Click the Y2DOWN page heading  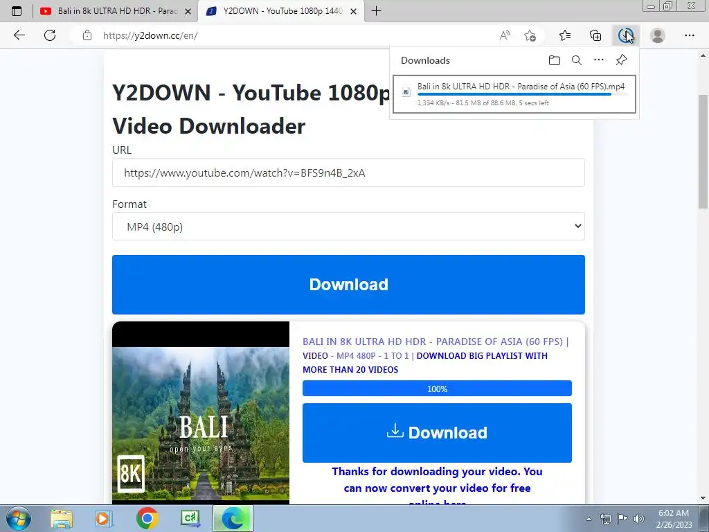(251, 109)
